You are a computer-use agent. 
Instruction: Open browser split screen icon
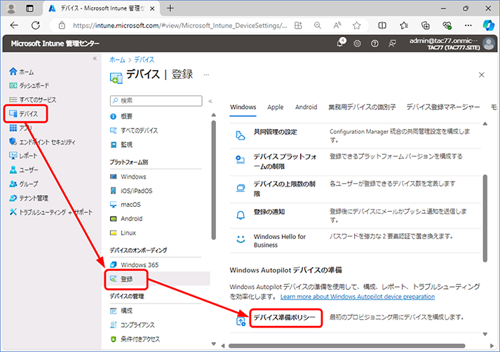coord(382,25)
